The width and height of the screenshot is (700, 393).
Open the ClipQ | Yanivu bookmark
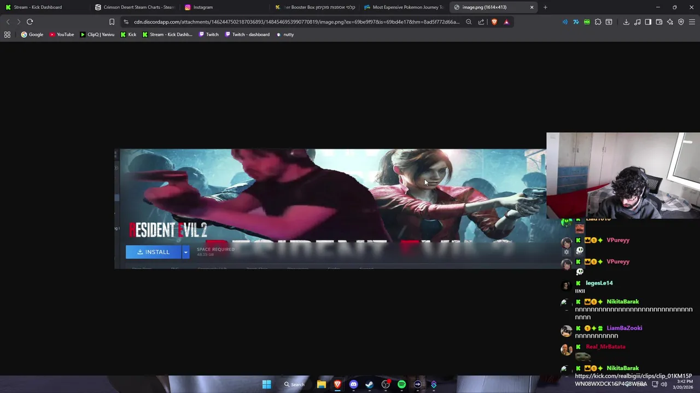(97, 34)
